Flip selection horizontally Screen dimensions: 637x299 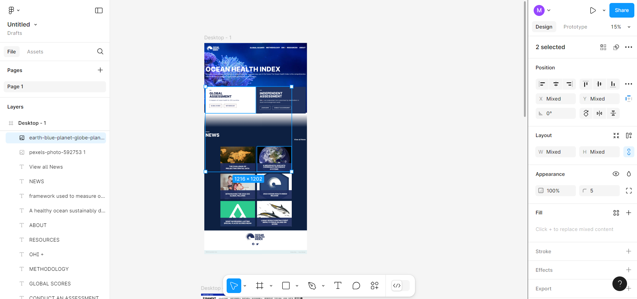[599, 113]
